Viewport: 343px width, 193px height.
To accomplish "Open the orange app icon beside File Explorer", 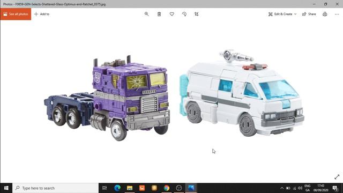I will (142, 188).
